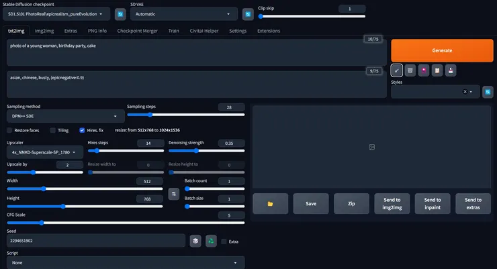Image resolution: width=497 pixels, height=269 pixels.
Task: Open the Settings tab
Action: tap(238, 31)
